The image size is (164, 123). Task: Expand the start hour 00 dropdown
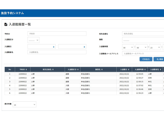click(x=128, y=47)
